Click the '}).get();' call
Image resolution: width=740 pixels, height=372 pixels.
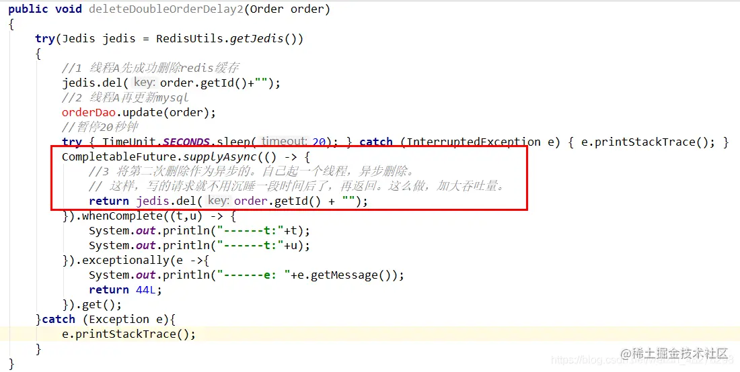coord(92,304)
